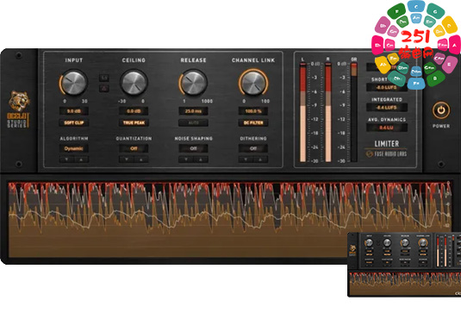Click the Dithering down arrow
The width and height of the screenshot is (461, 313).
(246, 160)
